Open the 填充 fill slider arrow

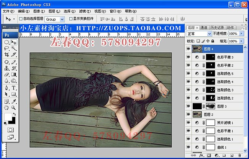[242, 41]
